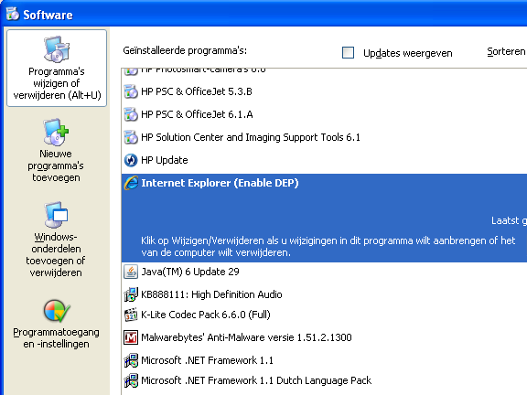Click the Java 6 Update 29 icon

tap(131, 272)
